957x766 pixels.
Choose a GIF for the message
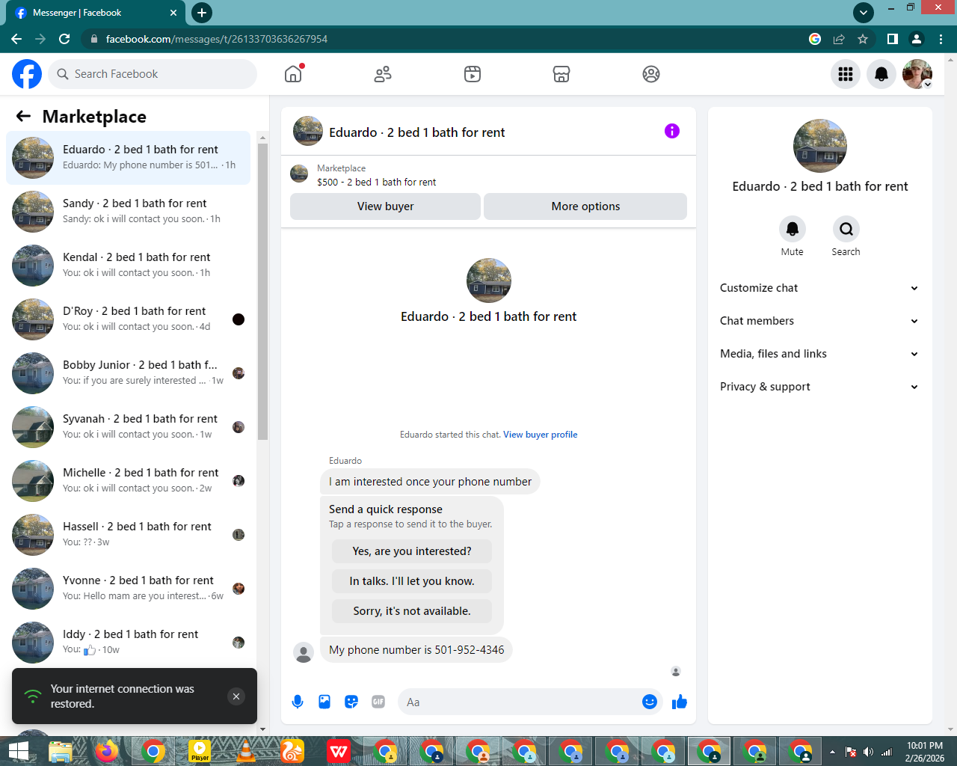(x=378, y=702)
